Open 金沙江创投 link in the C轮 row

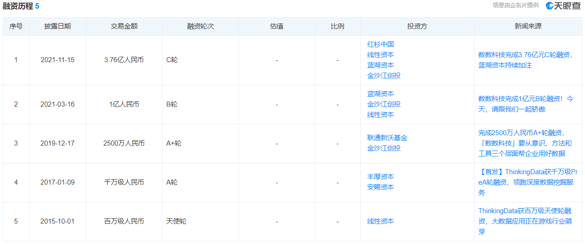[384, 76]
